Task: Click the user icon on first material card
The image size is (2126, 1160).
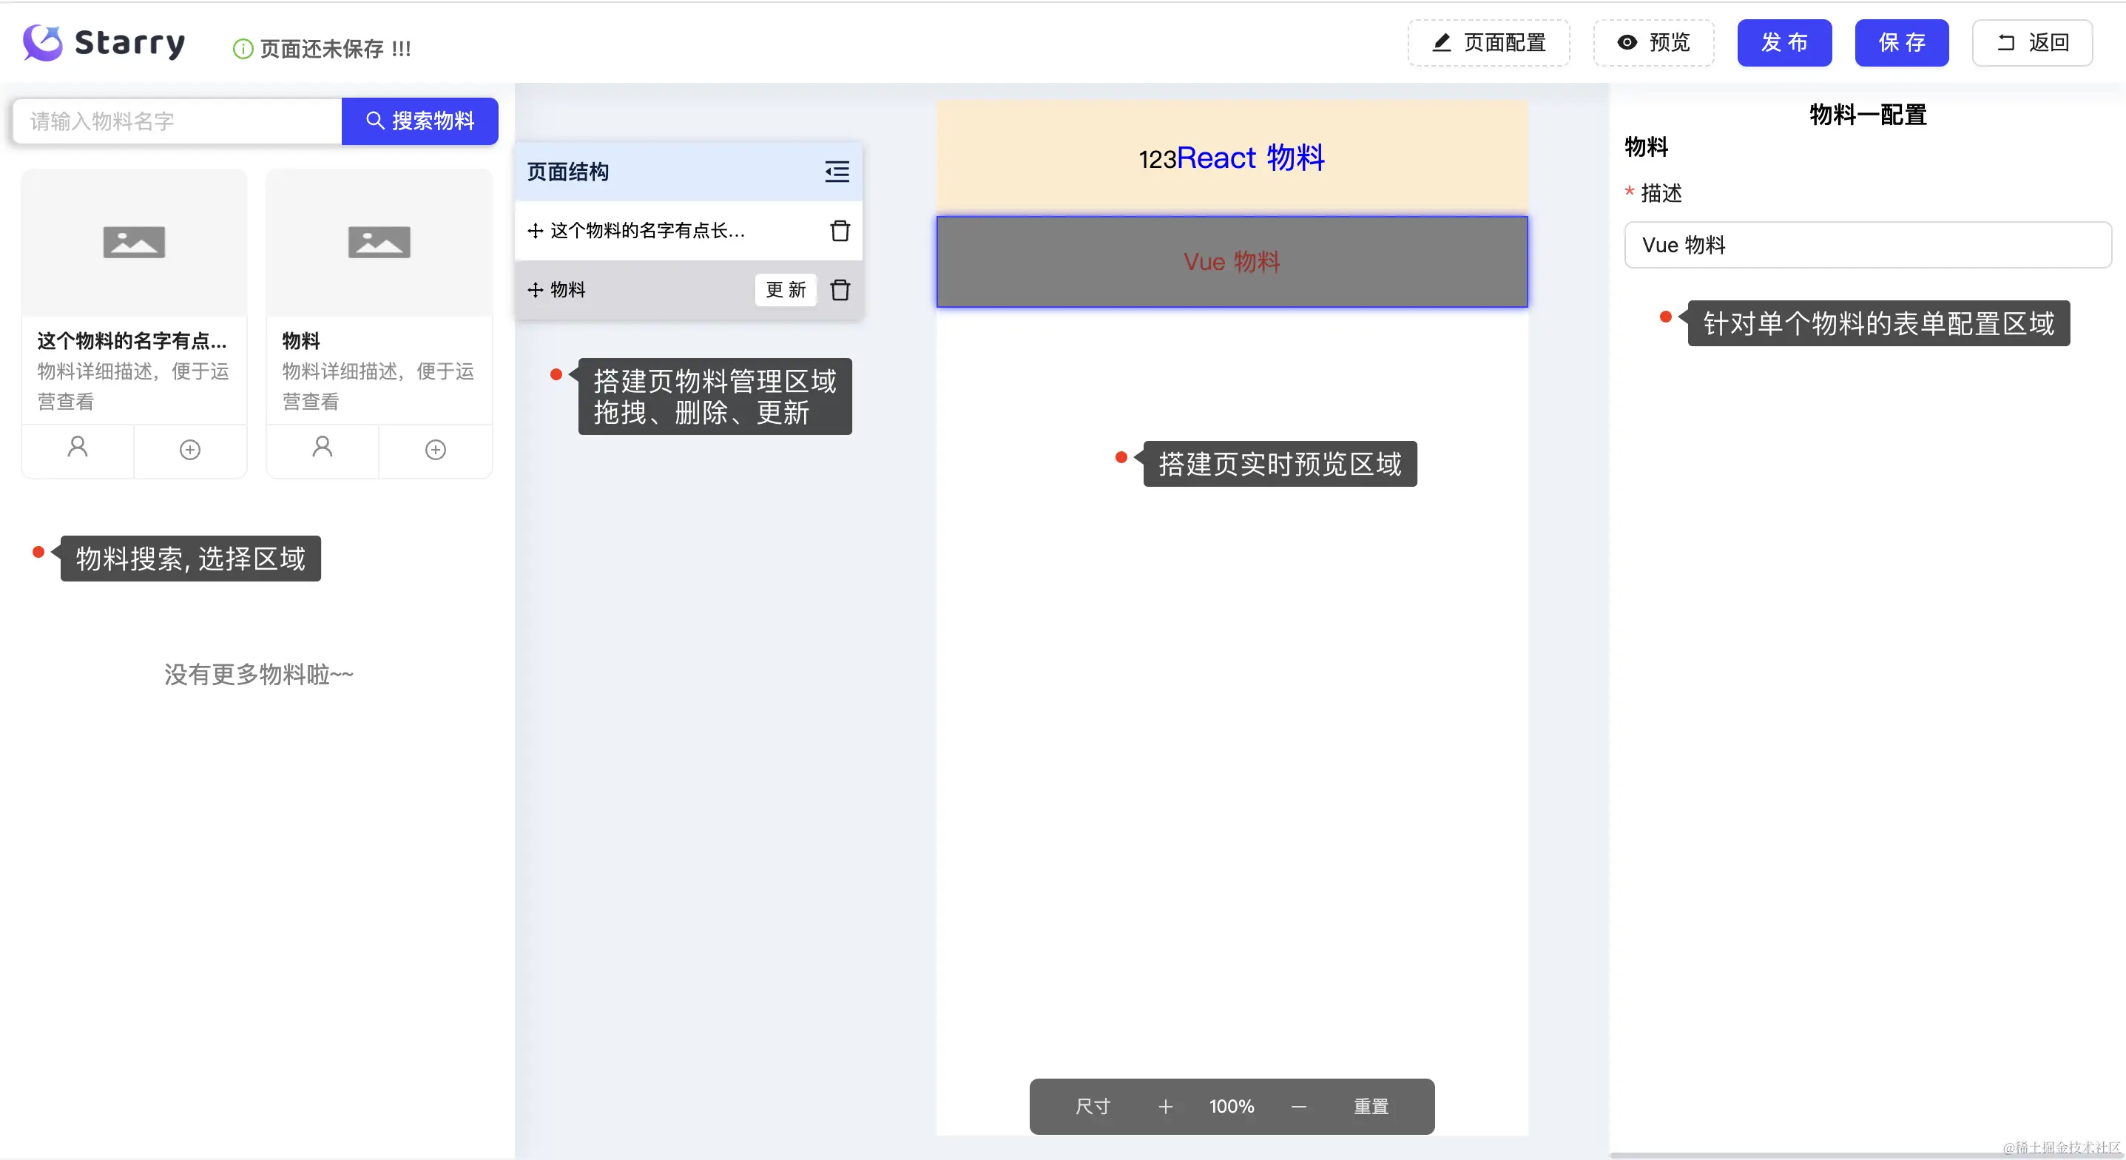Action: (78, 448)
